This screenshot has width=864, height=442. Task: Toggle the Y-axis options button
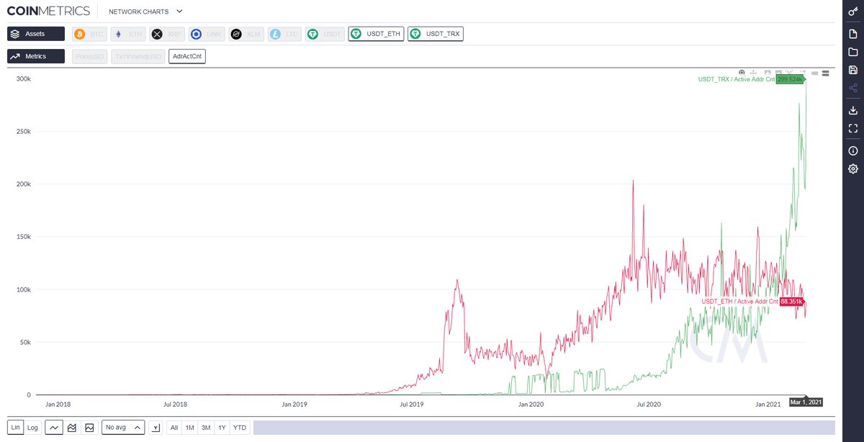[x=156, y=427]
